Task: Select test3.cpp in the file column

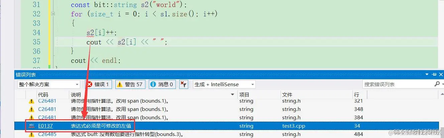Action: click(294, 126)
